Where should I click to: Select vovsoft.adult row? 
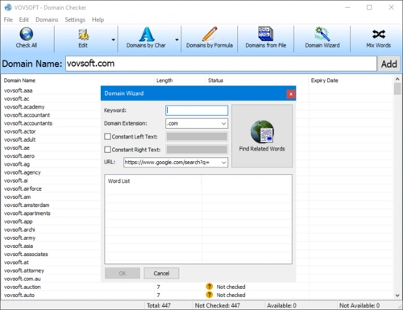point(19,139)
